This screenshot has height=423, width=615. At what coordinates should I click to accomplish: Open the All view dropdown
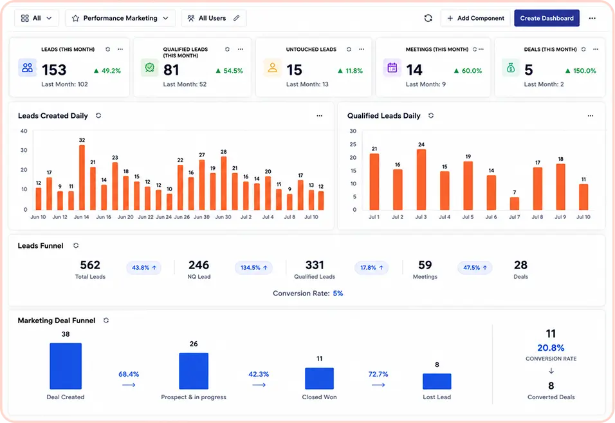pos(37,18)
